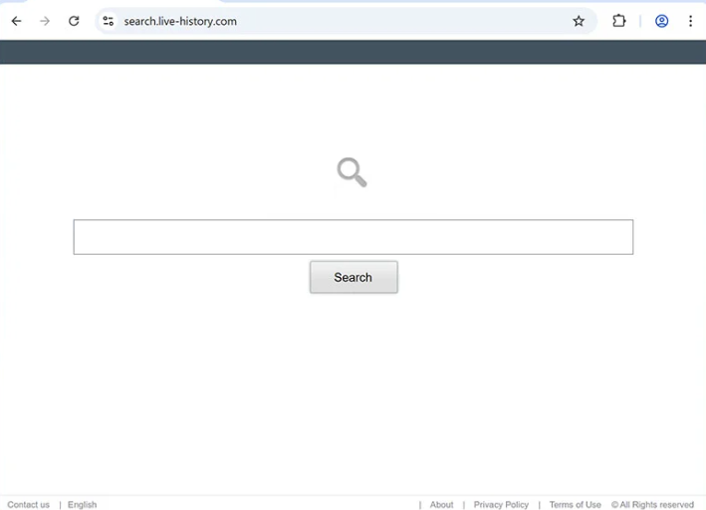Open the Contact us link
The width and height of the screenshot is (706, 510).
tap(28, 505)
